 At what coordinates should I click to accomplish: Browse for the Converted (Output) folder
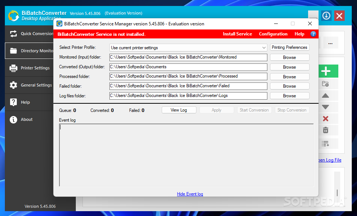click(x=290, y=67)
